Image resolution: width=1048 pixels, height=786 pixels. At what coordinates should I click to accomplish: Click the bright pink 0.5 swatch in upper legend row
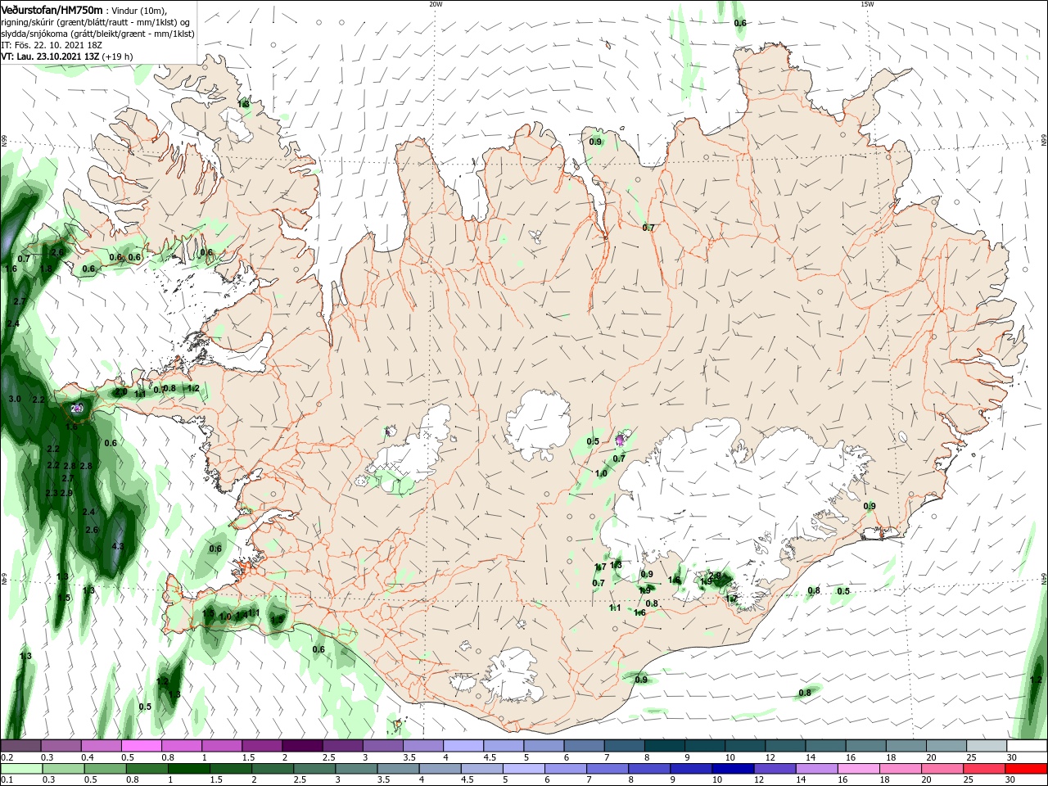click(x=141, y=746)
